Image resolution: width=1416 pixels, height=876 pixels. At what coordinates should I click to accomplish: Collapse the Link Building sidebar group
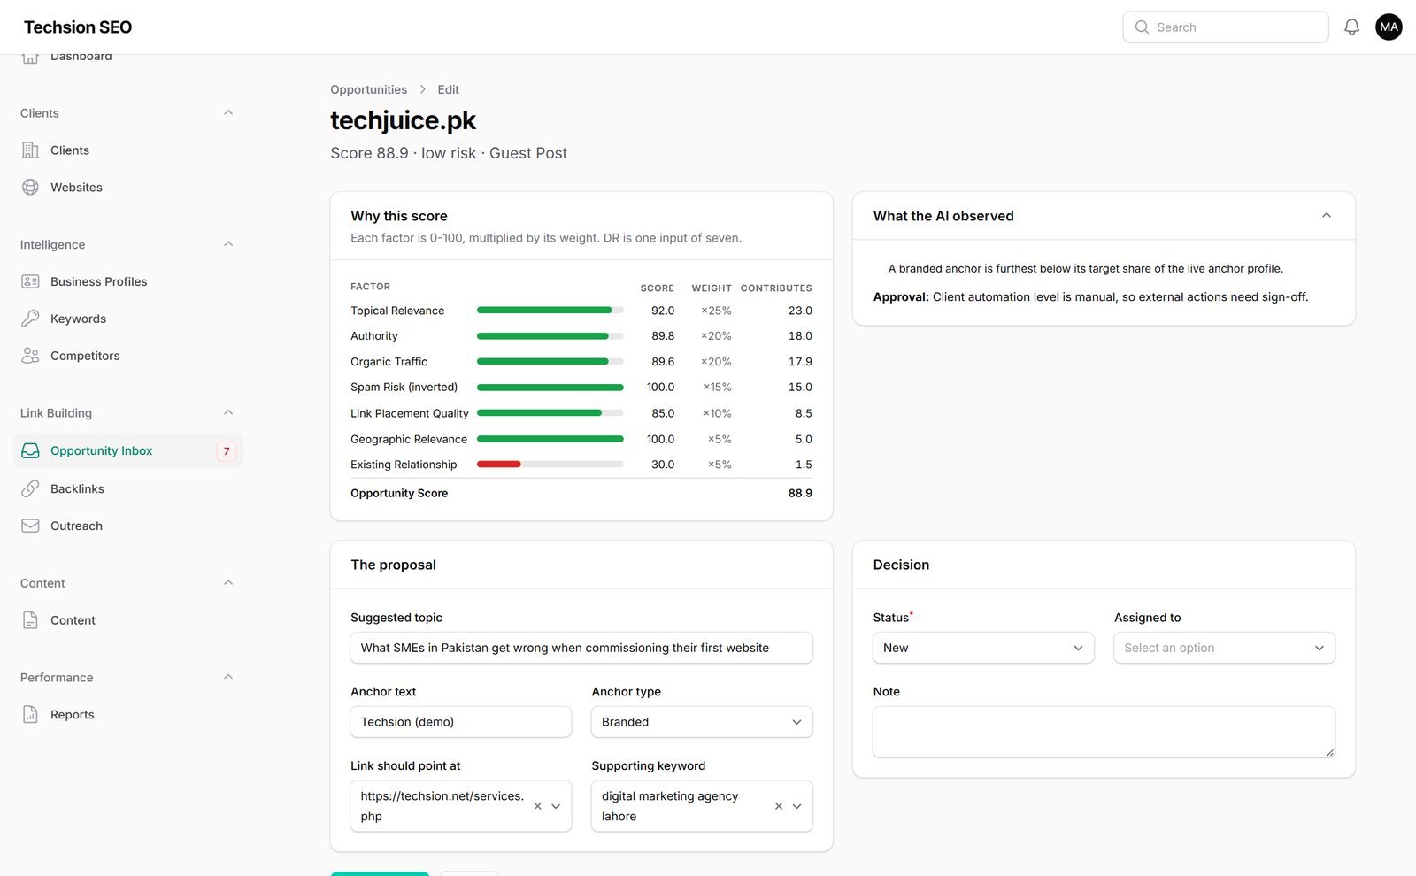point(228,412)
